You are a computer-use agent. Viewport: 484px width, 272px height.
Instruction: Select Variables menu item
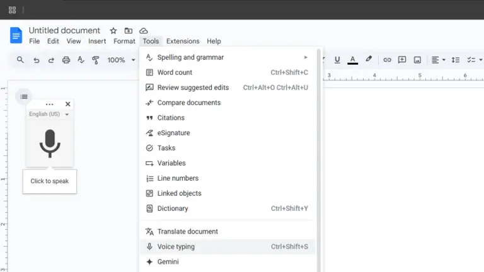tap(227, 163)
